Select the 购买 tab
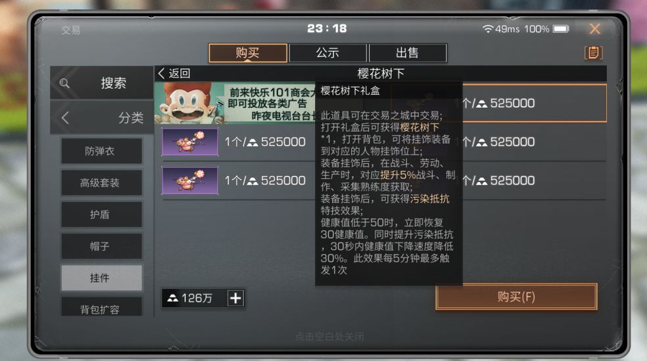The height and width of the screenshot is (361, 647). pos(248,53)
